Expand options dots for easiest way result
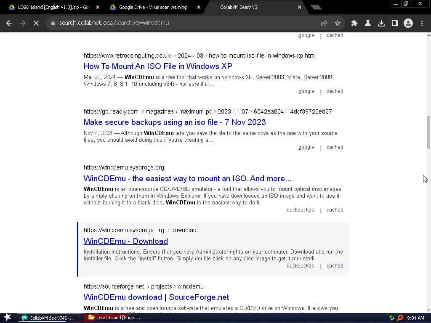 click(x=320, y=211)
